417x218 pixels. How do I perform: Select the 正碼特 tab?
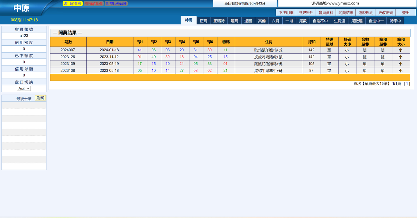pos(219,21)
